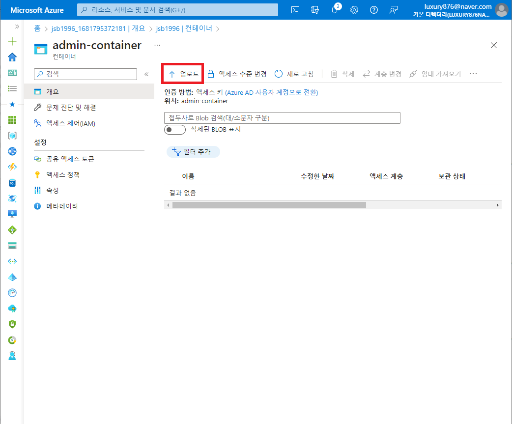Image resolution: width=512 pixels, height=424 pixels.
Task: Click 액세스 수준 변경 button
Action: click(x=237, y=74)
